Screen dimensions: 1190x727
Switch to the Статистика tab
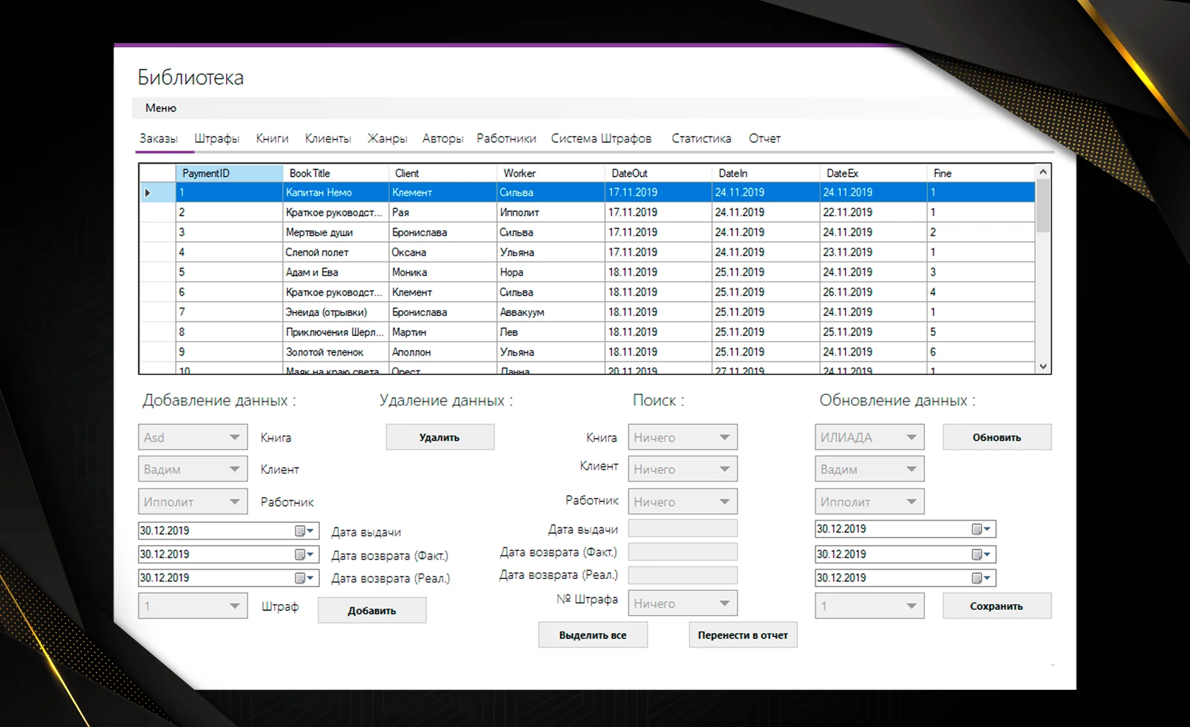coord(701,138)
